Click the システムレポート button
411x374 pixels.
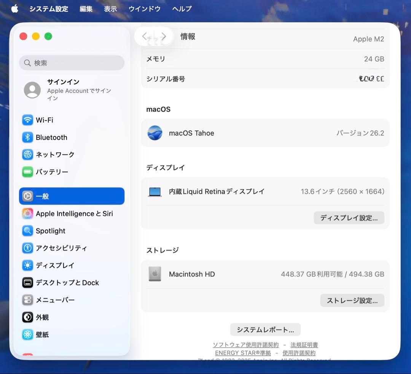[x=265, y=330]
